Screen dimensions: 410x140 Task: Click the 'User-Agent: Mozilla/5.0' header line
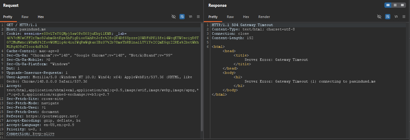pyautogui.click(x=99, y=77)
